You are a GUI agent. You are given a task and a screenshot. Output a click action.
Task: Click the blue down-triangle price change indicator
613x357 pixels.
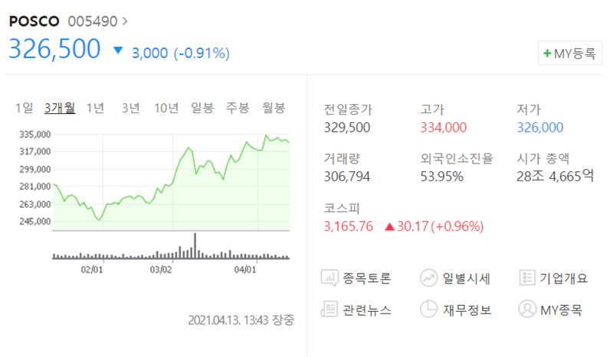click(x=118, y=50)
